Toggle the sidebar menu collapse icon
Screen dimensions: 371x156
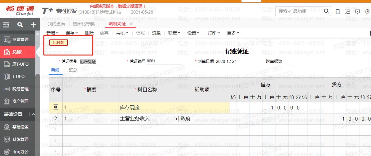[x=6, y=25]
